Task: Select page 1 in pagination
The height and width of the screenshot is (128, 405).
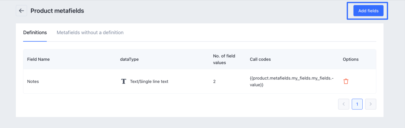Action: point(357,104)
